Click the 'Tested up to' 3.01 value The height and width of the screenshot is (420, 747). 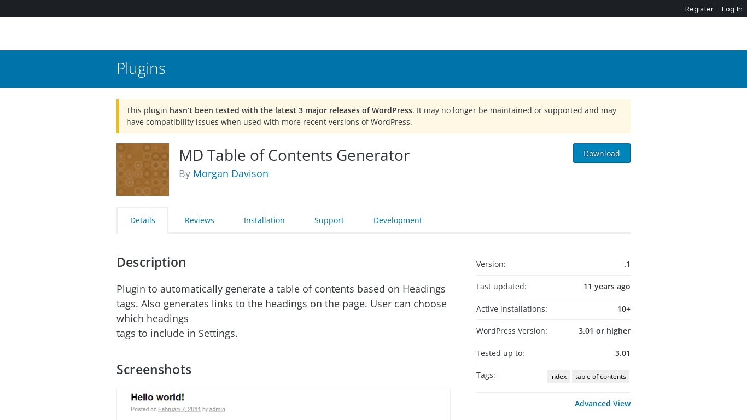click(x=623, y=353)
